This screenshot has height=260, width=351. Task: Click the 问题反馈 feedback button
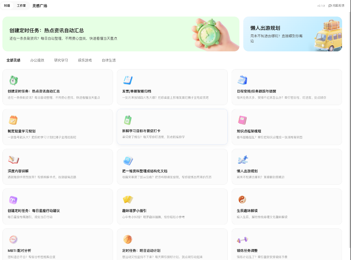pyautogui.click(x=336, y=6)
